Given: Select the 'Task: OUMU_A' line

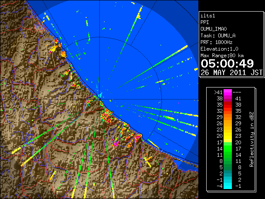Looking at the screenshot, I should click(218, 36).
